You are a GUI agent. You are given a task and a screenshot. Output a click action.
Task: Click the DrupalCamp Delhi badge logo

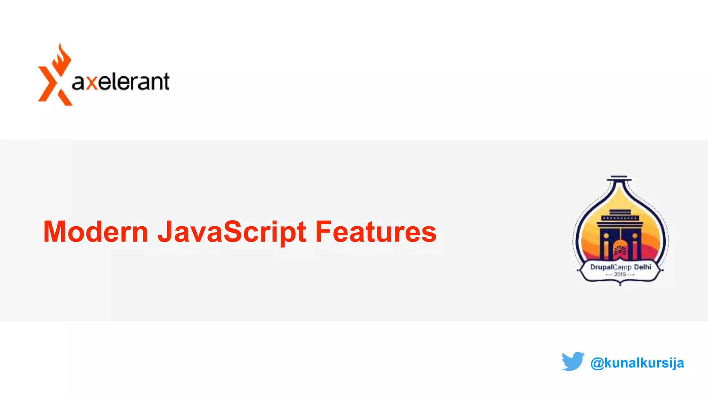pyautogui.click(x=620, y=231)
